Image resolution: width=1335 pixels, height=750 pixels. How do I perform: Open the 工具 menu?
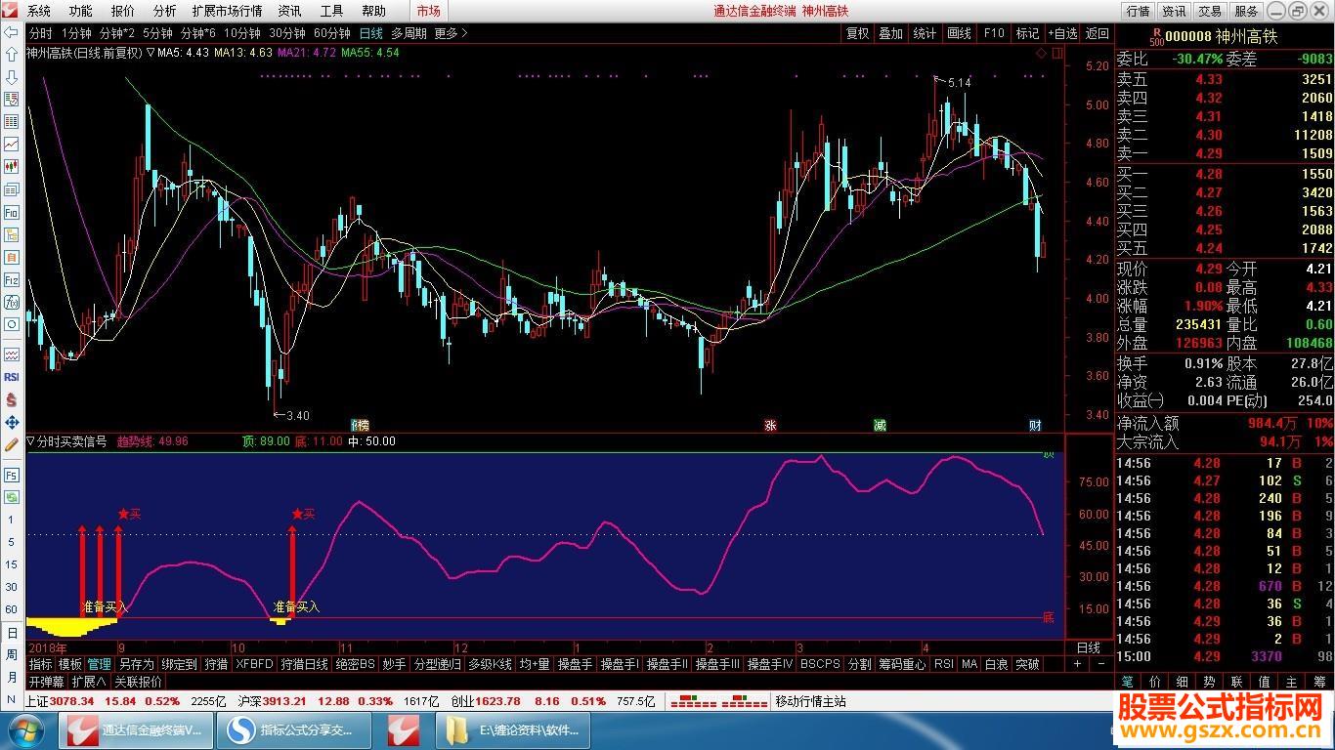point(332,11)
